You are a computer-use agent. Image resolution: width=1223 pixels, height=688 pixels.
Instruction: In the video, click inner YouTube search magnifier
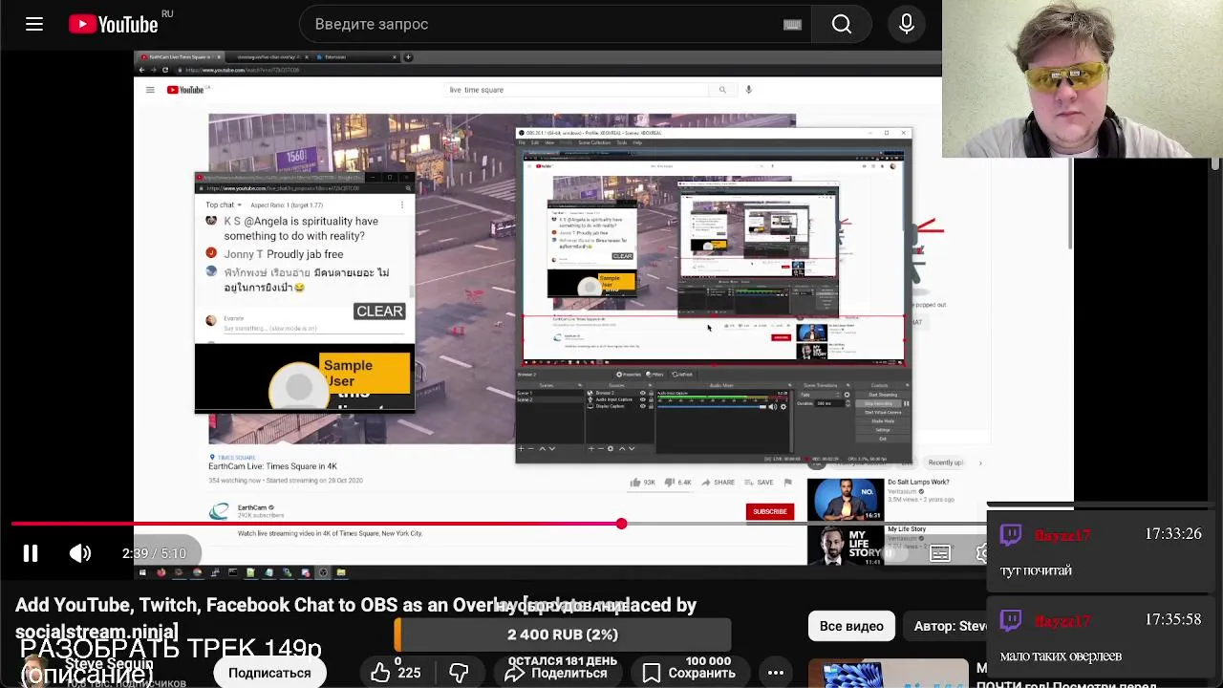click(722, 90)
